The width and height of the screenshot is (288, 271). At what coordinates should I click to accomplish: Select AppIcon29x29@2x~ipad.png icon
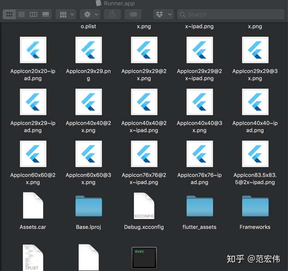[200, 50]
